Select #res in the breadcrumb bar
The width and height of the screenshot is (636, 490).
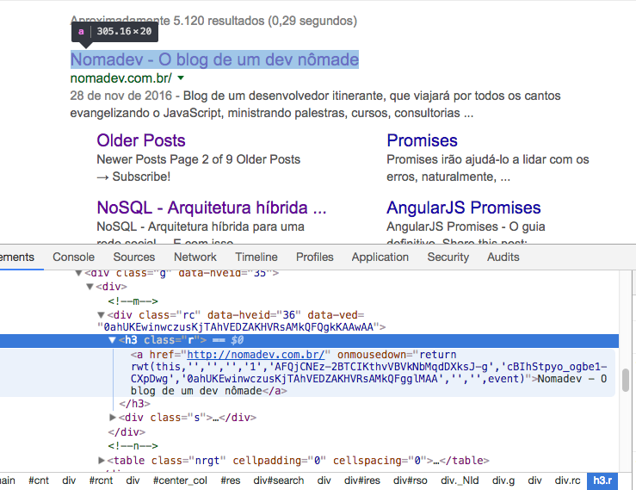231,481
